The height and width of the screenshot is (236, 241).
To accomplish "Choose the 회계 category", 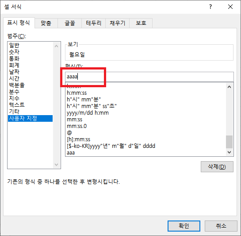I will (x=30, y=65).
